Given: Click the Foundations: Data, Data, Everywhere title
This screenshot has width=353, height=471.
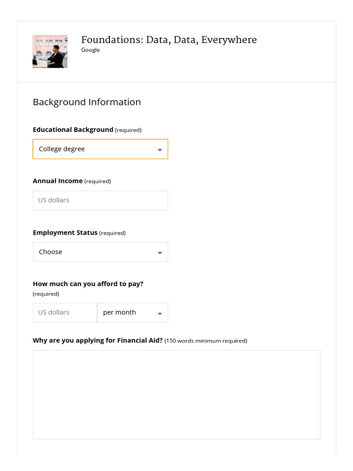Looking at the screenshot, I should coord(169,40).
